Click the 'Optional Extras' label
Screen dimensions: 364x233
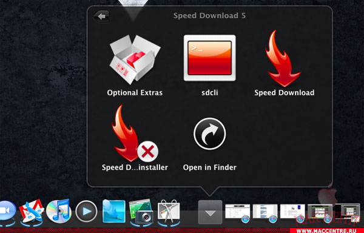point(135,93)
